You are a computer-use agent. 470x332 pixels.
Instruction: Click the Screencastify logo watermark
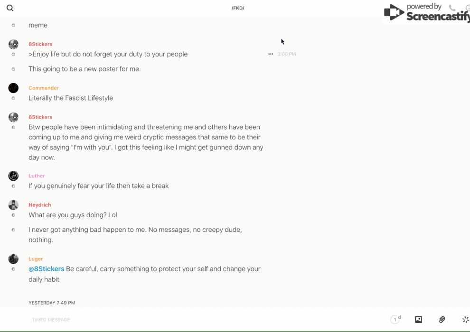pyautogui.click(x=426, y=13)
